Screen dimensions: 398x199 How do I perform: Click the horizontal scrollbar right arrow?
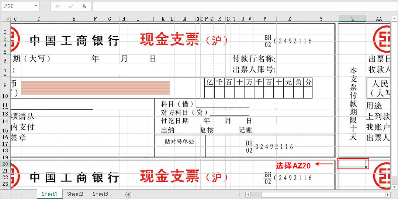tap(388, 195)
